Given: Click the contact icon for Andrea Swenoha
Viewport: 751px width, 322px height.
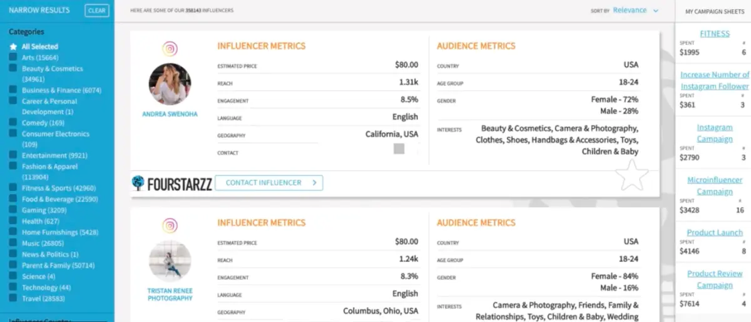Looking at the screenshot, I should click(399, 149).
